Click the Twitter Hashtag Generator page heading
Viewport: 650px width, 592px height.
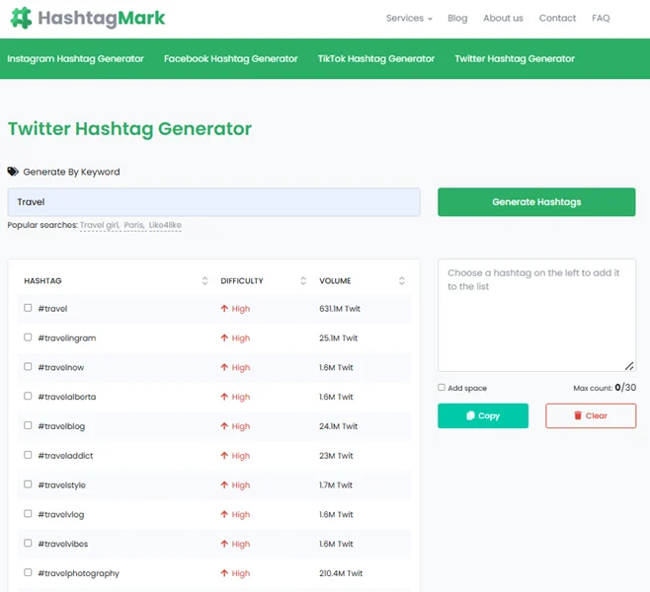tap(129, 128)
